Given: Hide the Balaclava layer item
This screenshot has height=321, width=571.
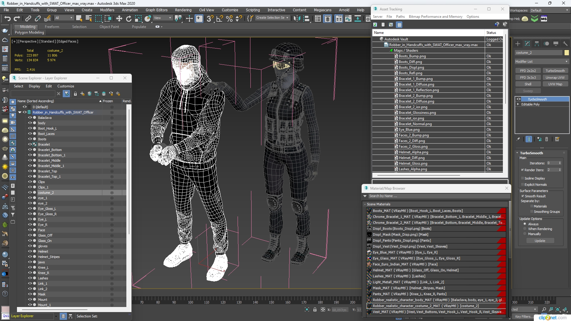Looking at the screenshot, I should 30,118.
